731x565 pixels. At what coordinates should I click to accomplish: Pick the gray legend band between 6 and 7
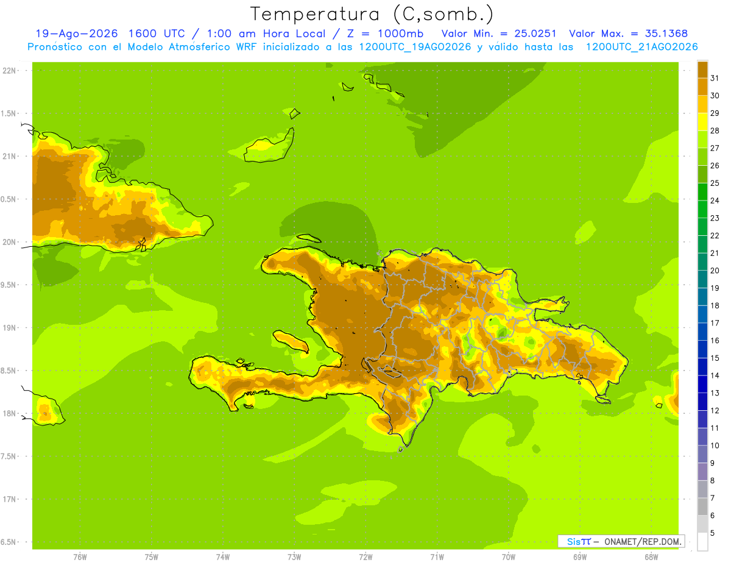click(703, 506)
